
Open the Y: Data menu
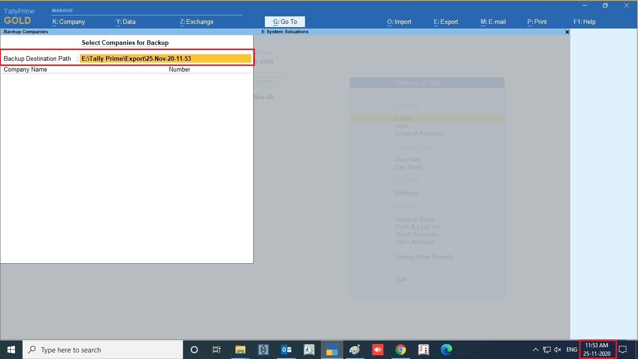(x=126, y=22)
